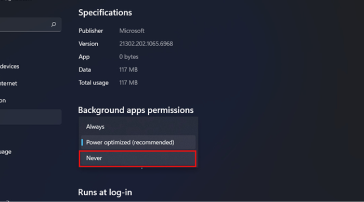Click the version number 21302.202.1065.6968
364x202 pixels.
146,44
